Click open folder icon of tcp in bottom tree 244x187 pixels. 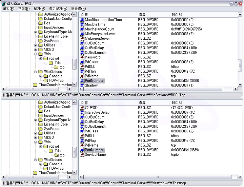56,155
